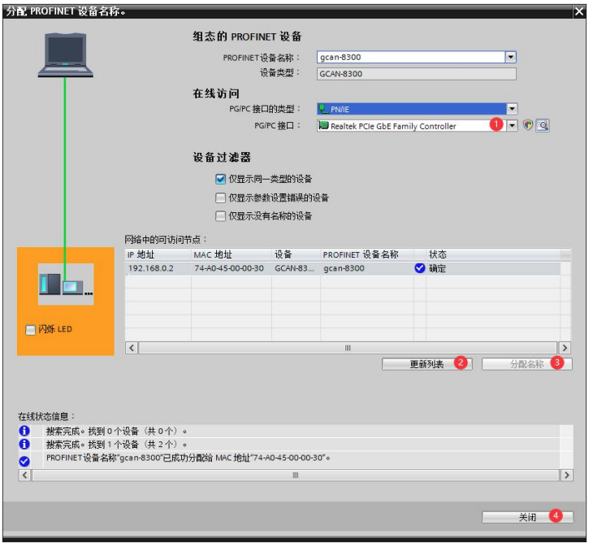Click the IP address column header
Screen dimensions: 593x547
(x=158, y=254)
